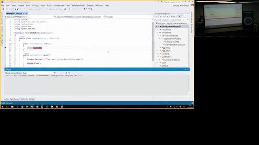The width and height of the screenshot is (259, 145).
Task: Click in the Search Solution Explorer field
Action: pyautogui.click(x=172, y=20)
